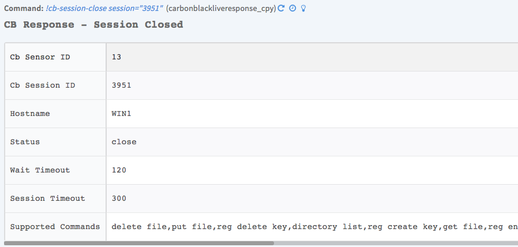518x247 pixels.
Task: Click the Status value 'close'
Action: [124, 142]
